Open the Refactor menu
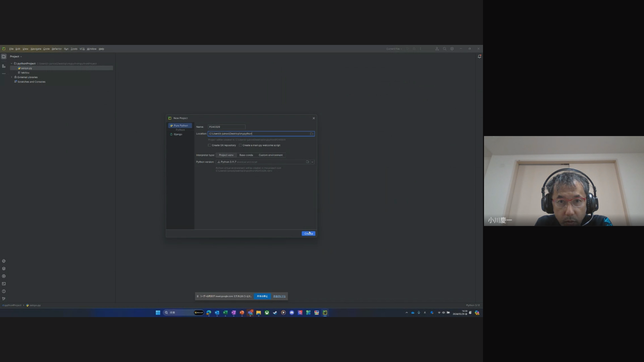This screenshot has height=362, width=644. (57, 49)
